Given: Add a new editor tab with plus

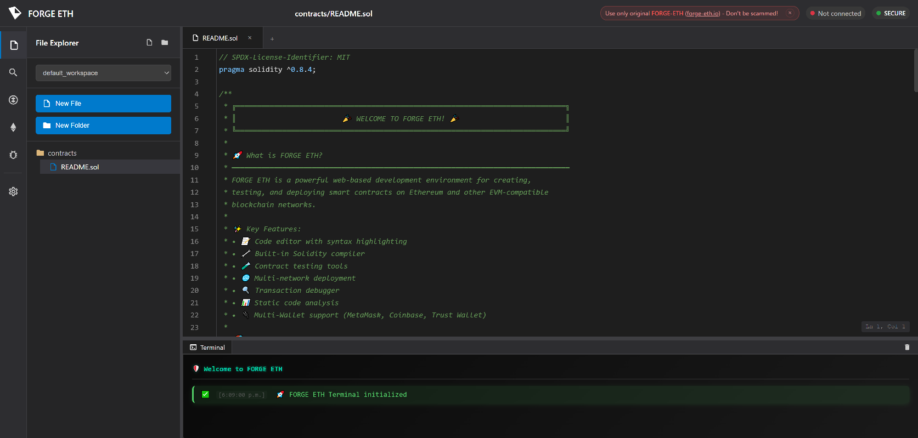Looking at the screenshot, I should tap(272, 38).
